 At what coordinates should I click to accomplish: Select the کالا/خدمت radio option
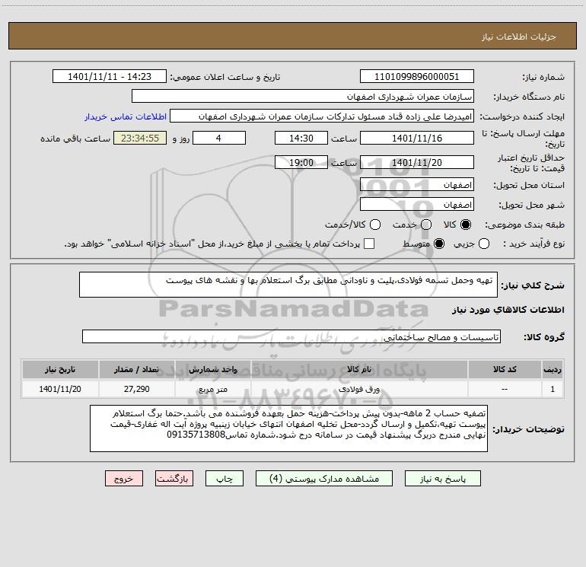tap(375, 225)
